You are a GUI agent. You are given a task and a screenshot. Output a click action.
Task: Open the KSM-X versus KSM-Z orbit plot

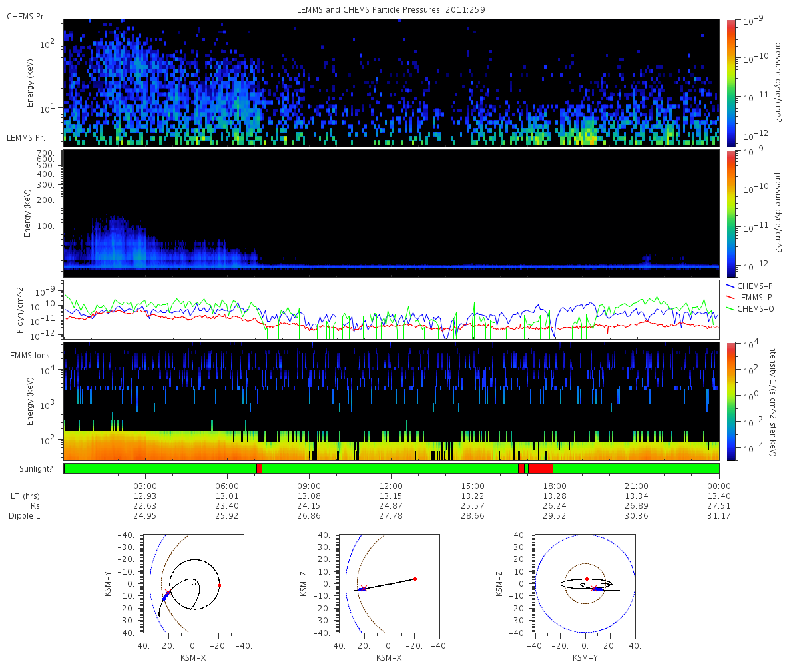tap(390, 583)
